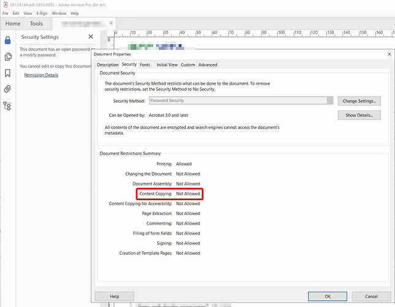Viewport: 395px width, 307px height.
Task: Open the Initial View tab
Action: pos(167,64)
